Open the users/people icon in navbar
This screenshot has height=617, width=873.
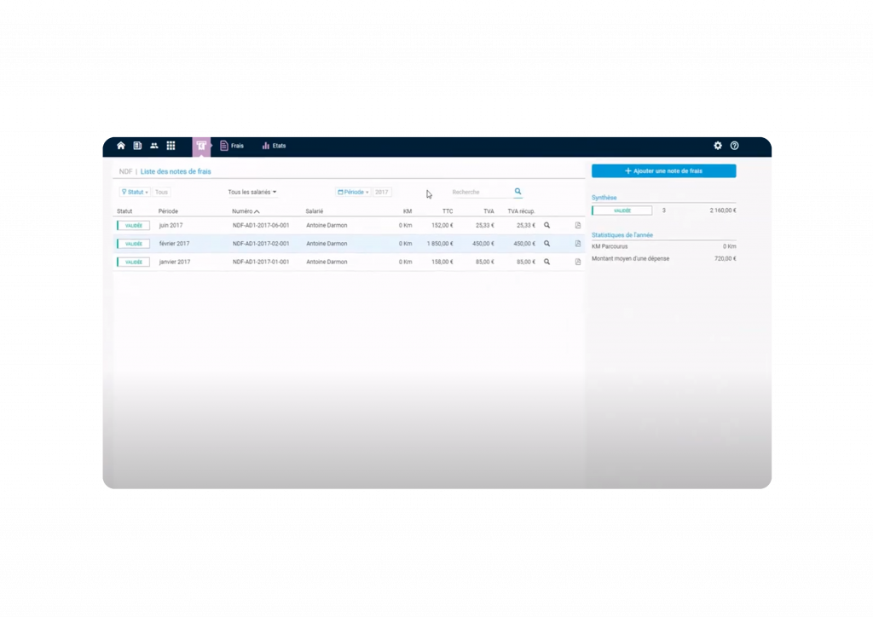[154, 146]
